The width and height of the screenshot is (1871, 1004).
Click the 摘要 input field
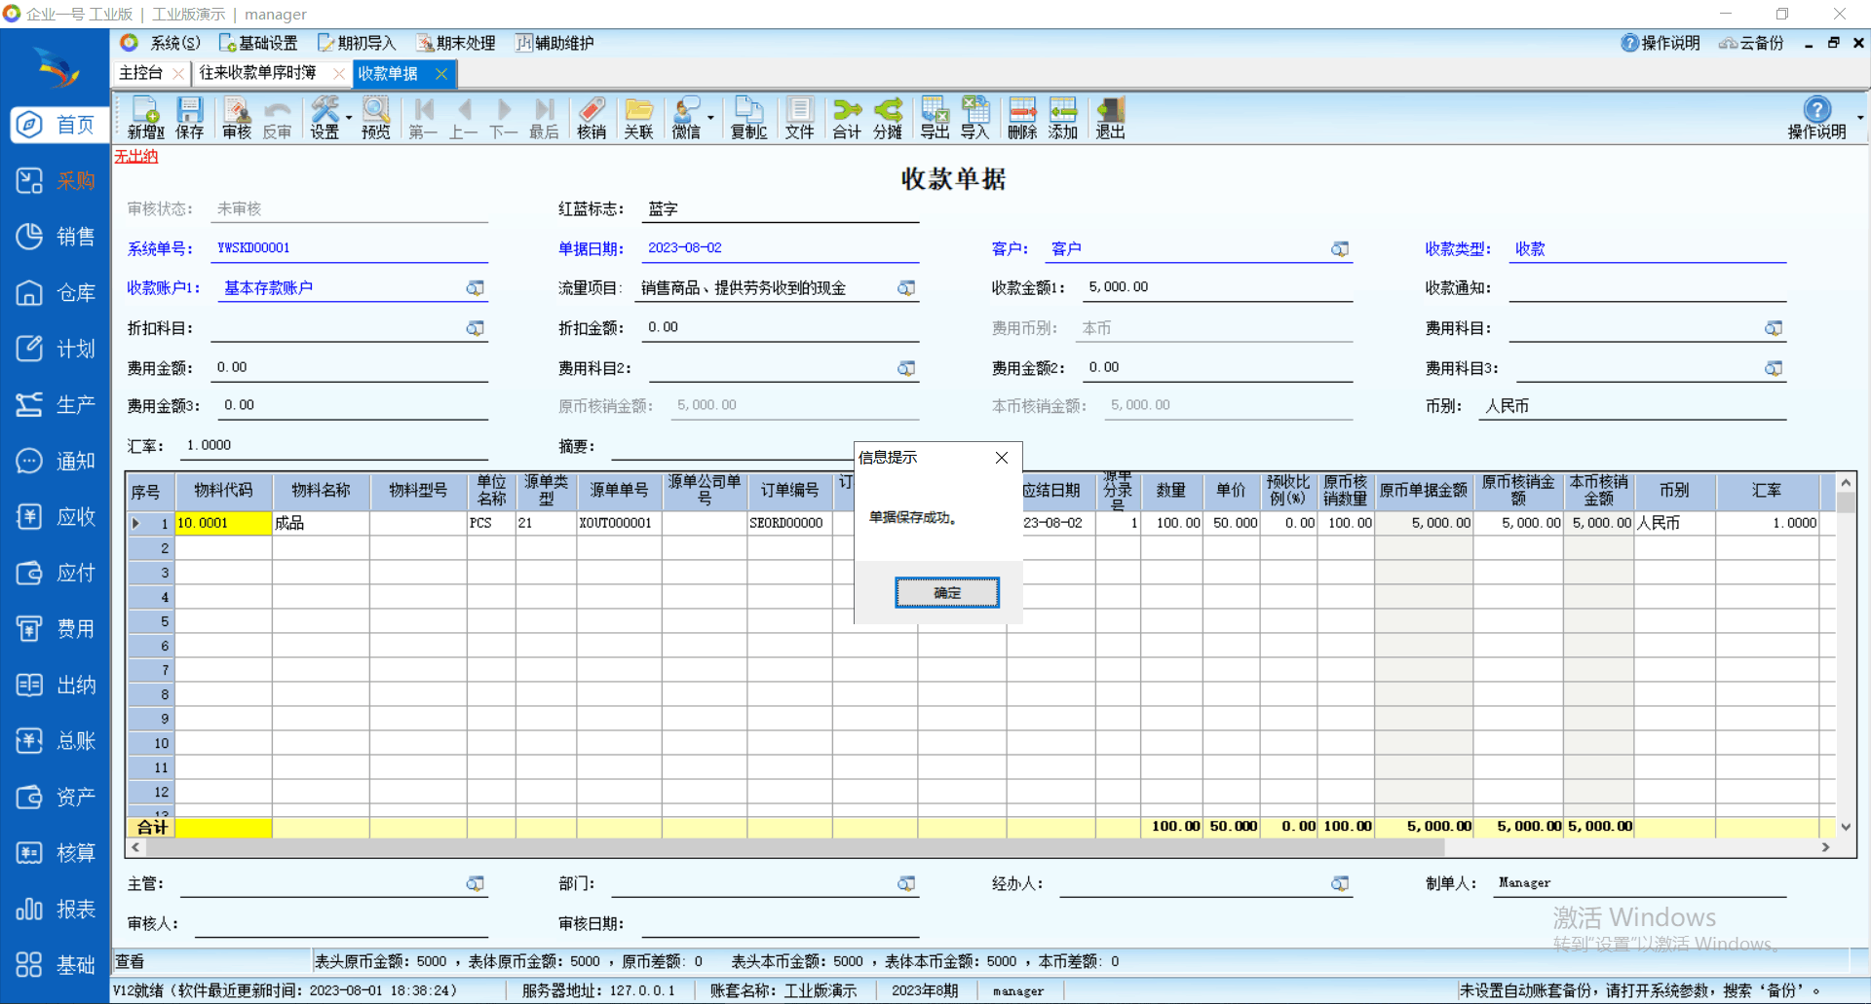(731, 446)
